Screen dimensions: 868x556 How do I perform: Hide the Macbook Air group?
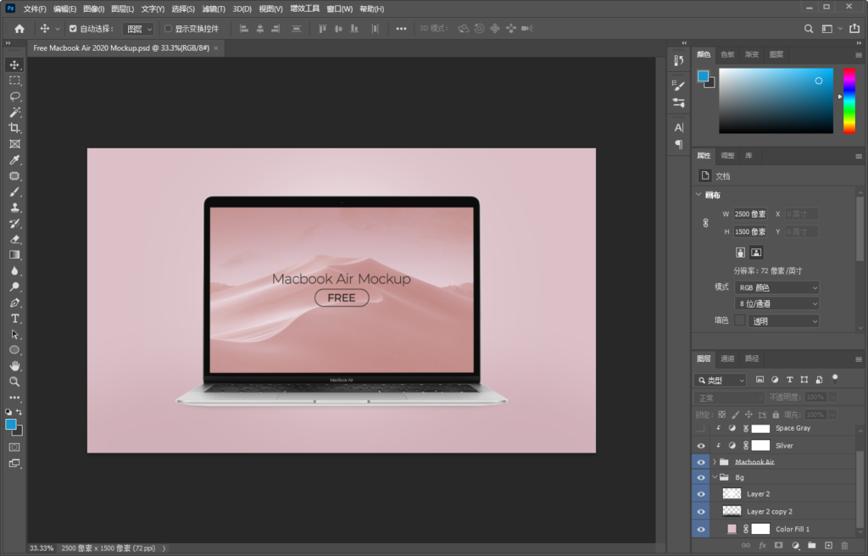pyautogui.click(x=701, y=462)
